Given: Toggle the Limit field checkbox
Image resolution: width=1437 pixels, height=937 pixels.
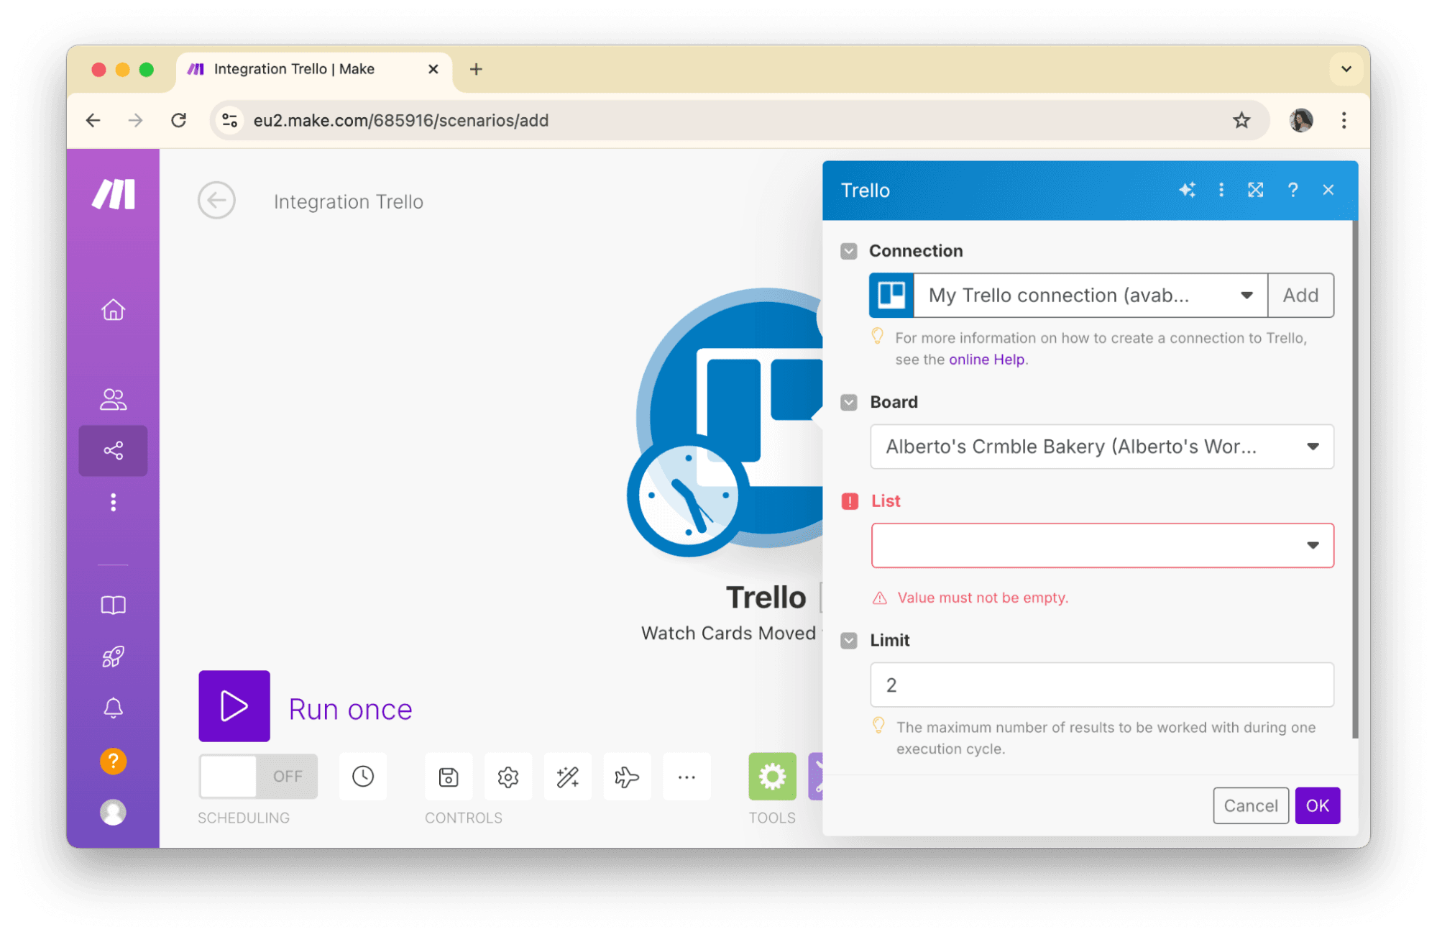Looking at the screenshot, I should 849,640.
